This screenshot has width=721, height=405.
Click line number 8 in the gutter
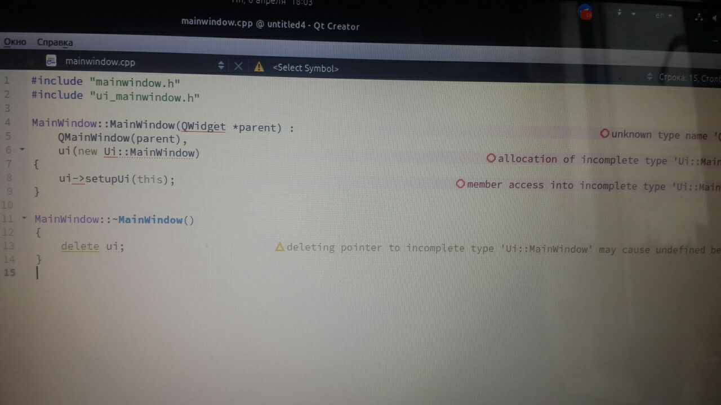click(8, 177)
